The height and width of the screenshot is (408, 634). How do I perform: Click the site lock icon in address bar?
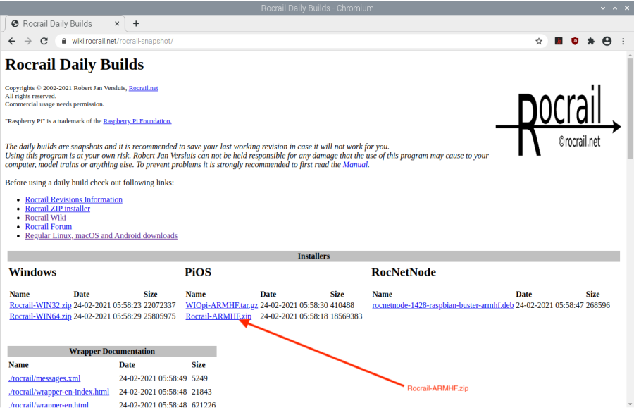pyautogui.click(x=63, y=41)
